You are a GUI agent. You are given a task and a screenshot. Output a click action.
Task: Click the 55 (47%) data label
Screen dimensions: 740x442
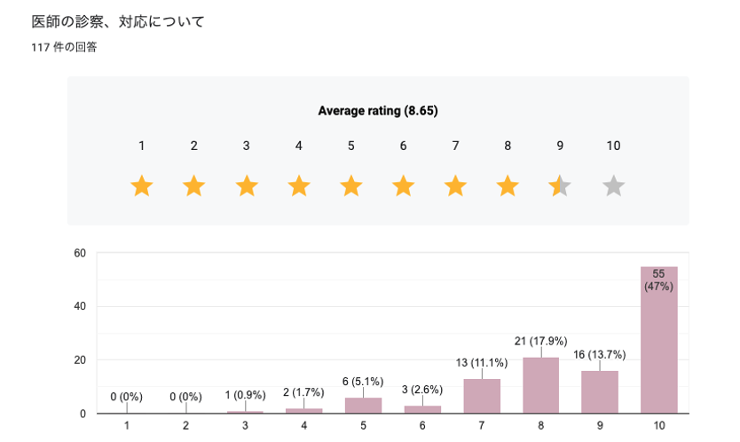pyautogui.click(x=659, y=280)
